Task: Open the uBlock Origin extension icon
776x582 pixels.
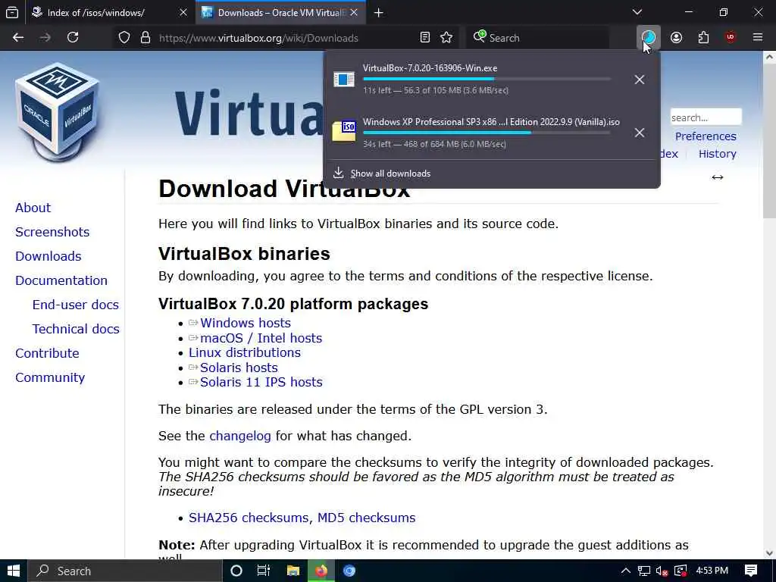Action: (730, 37)
